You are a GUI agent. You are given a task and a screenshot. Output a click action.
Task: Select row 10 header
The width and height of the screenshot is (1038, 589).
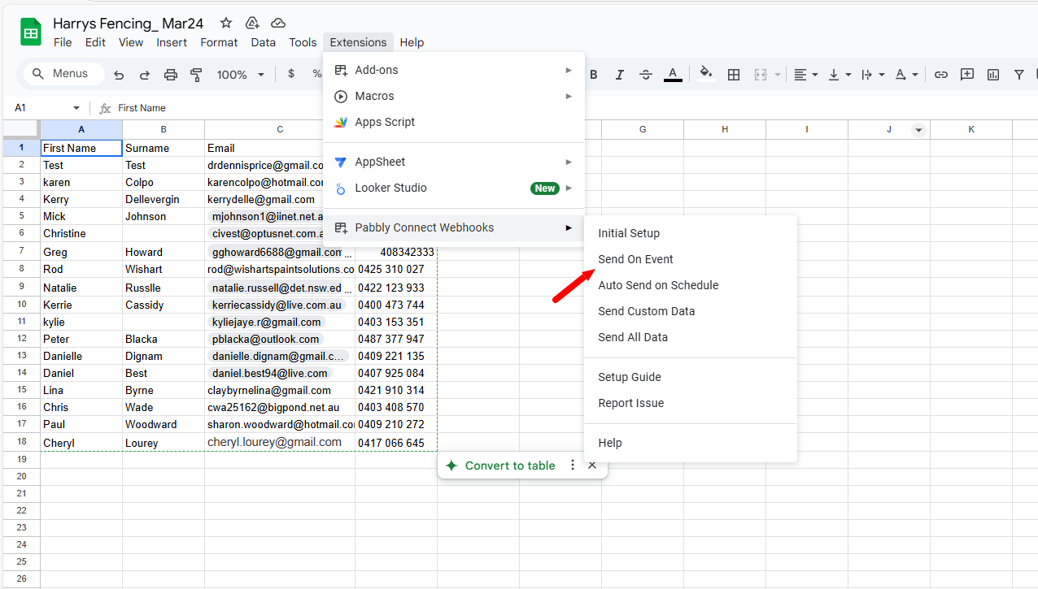22,305
